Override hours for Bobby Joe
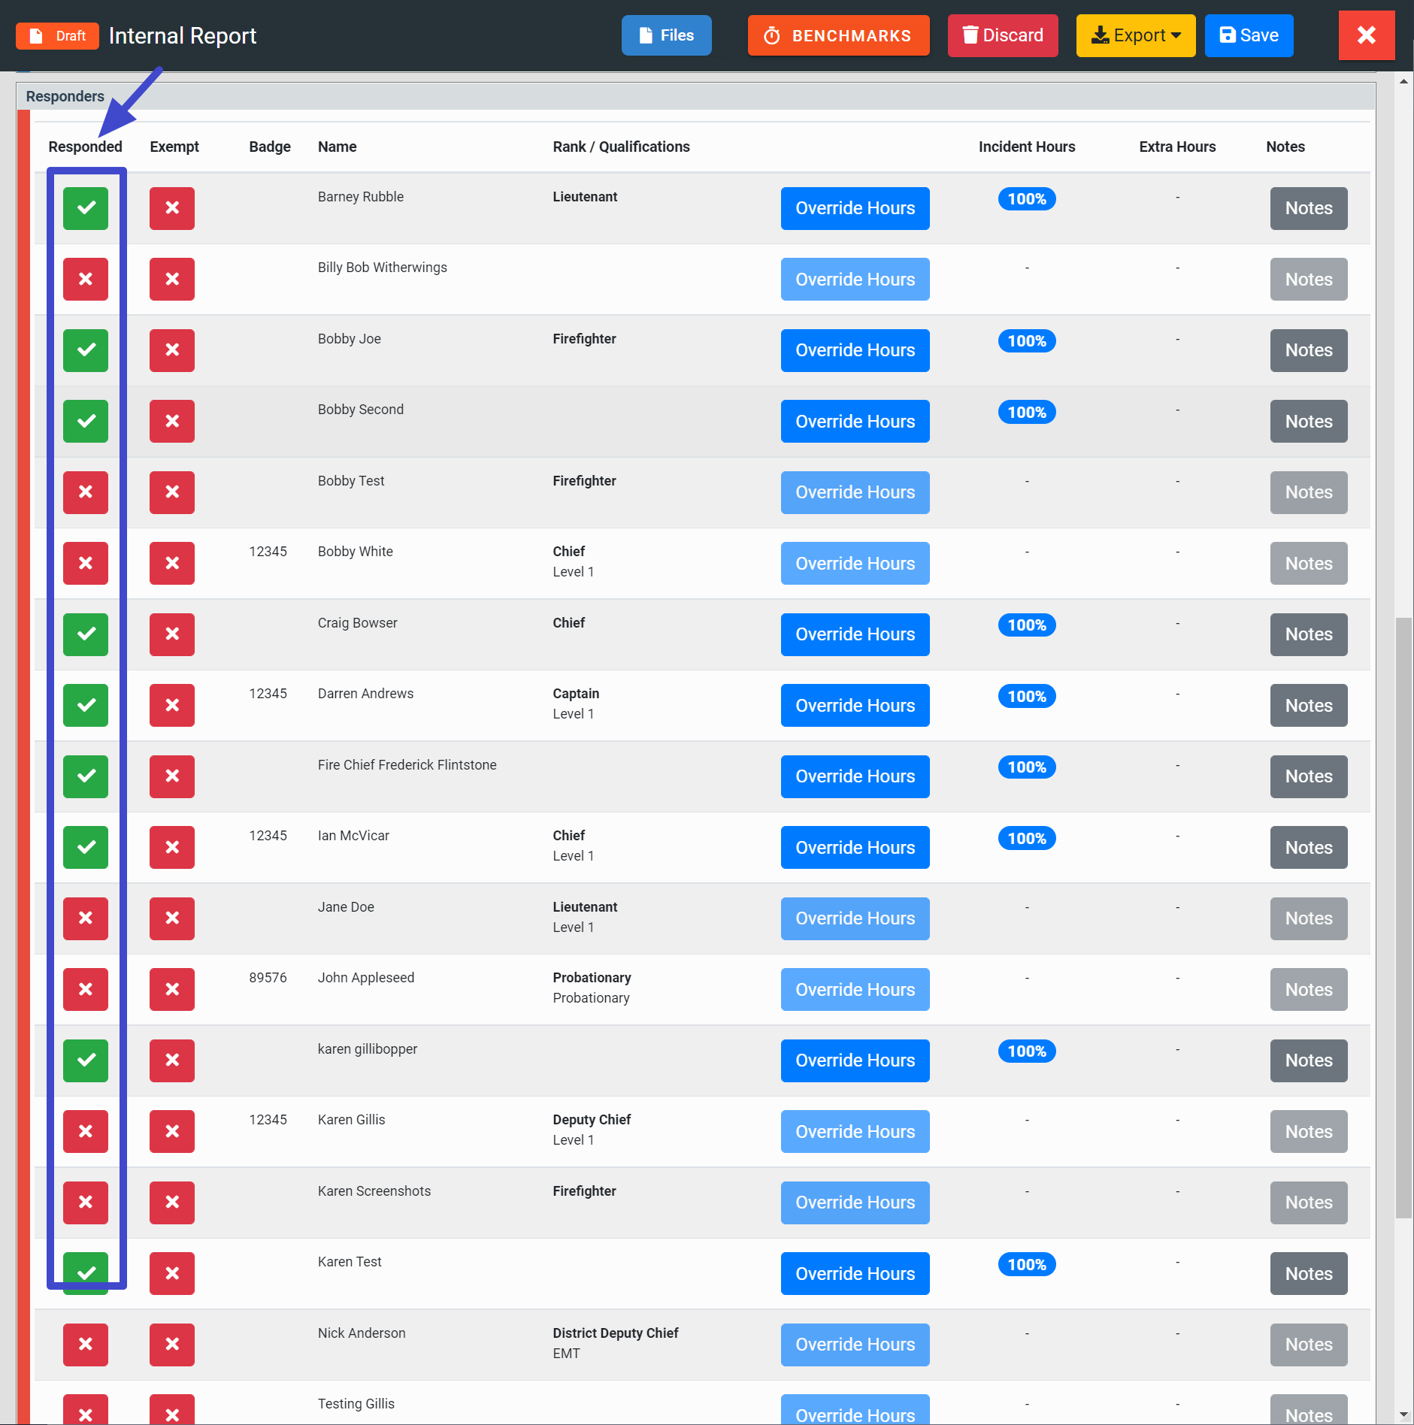 [855, 350]
